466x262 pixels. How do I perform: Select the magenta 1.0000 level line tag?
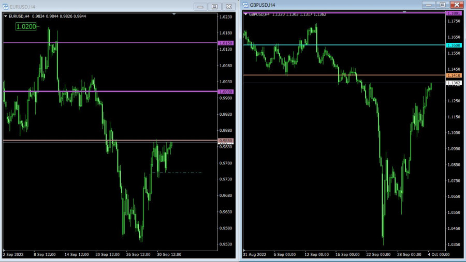coord(226,91)
